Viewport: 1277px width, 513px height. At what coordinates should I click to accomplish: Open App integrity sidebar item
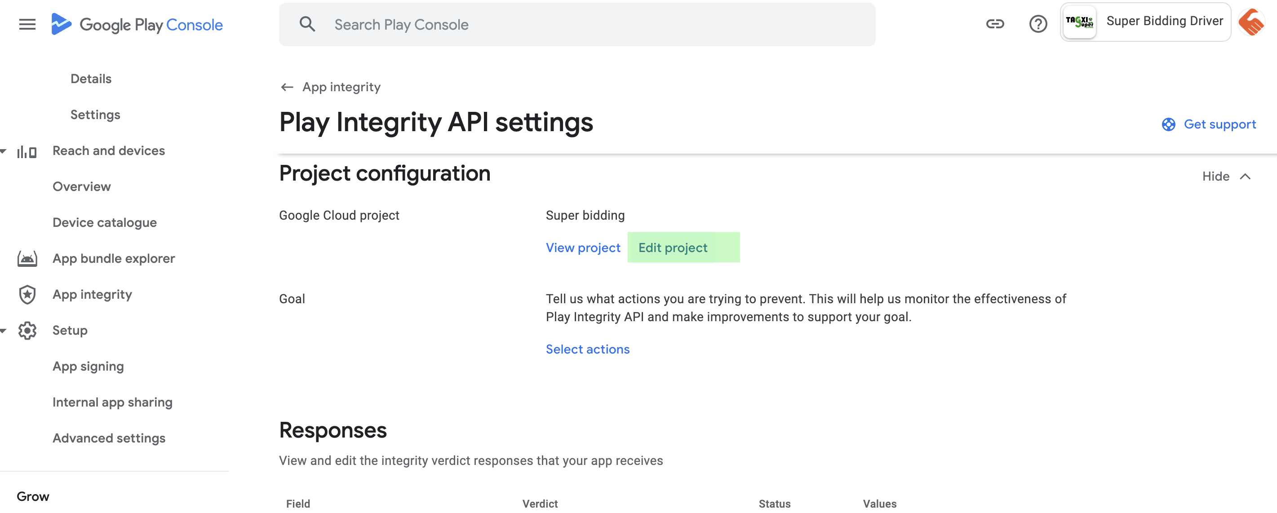[92, 294]
